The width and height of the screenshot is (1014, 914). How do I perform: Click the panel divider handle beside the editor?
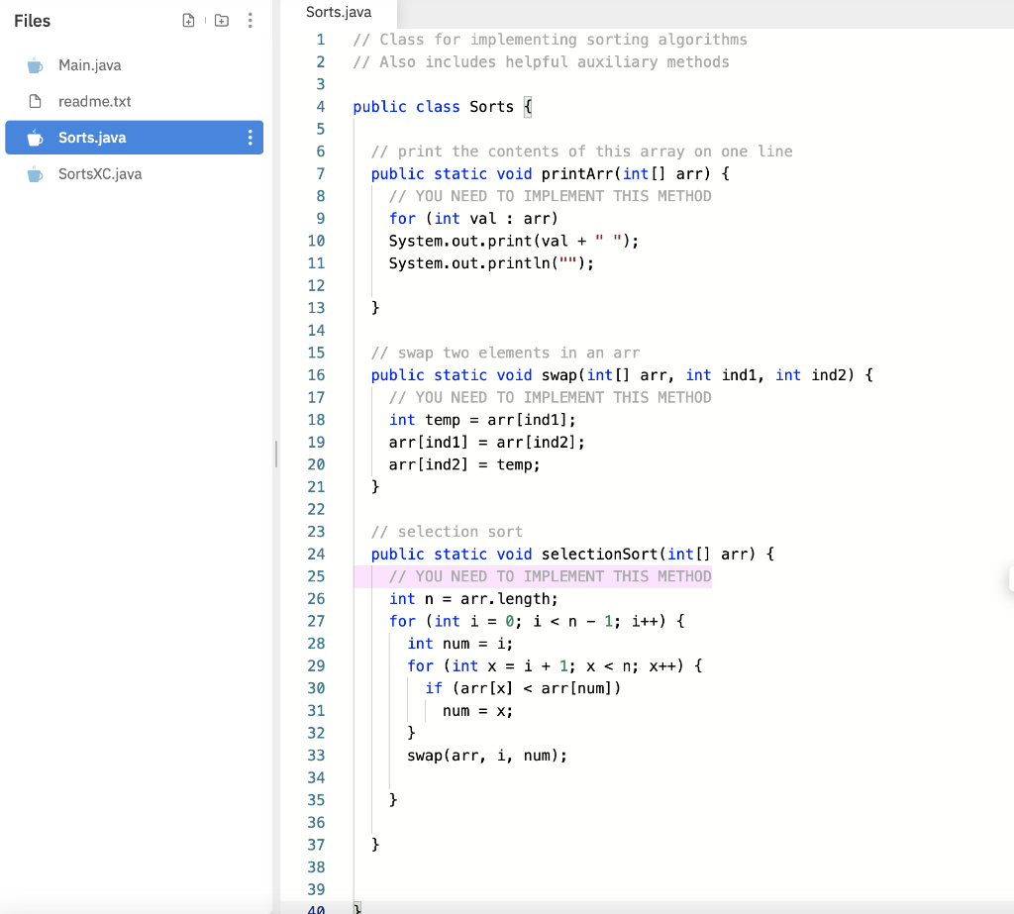[x=276, y=454]
